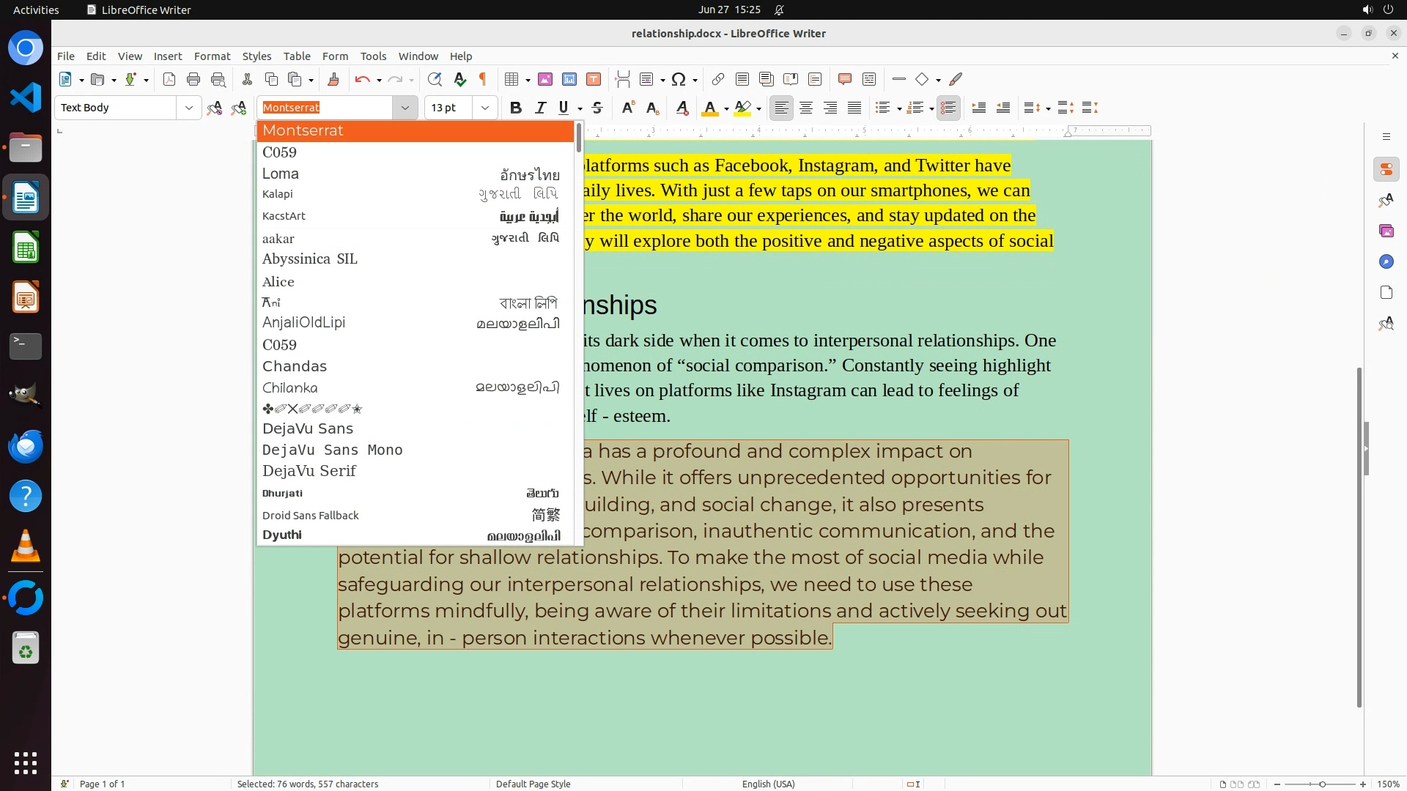Screen dimensions: 1407x791
Task: Click the Strikethrough icon
Action: tap(597, 108)
